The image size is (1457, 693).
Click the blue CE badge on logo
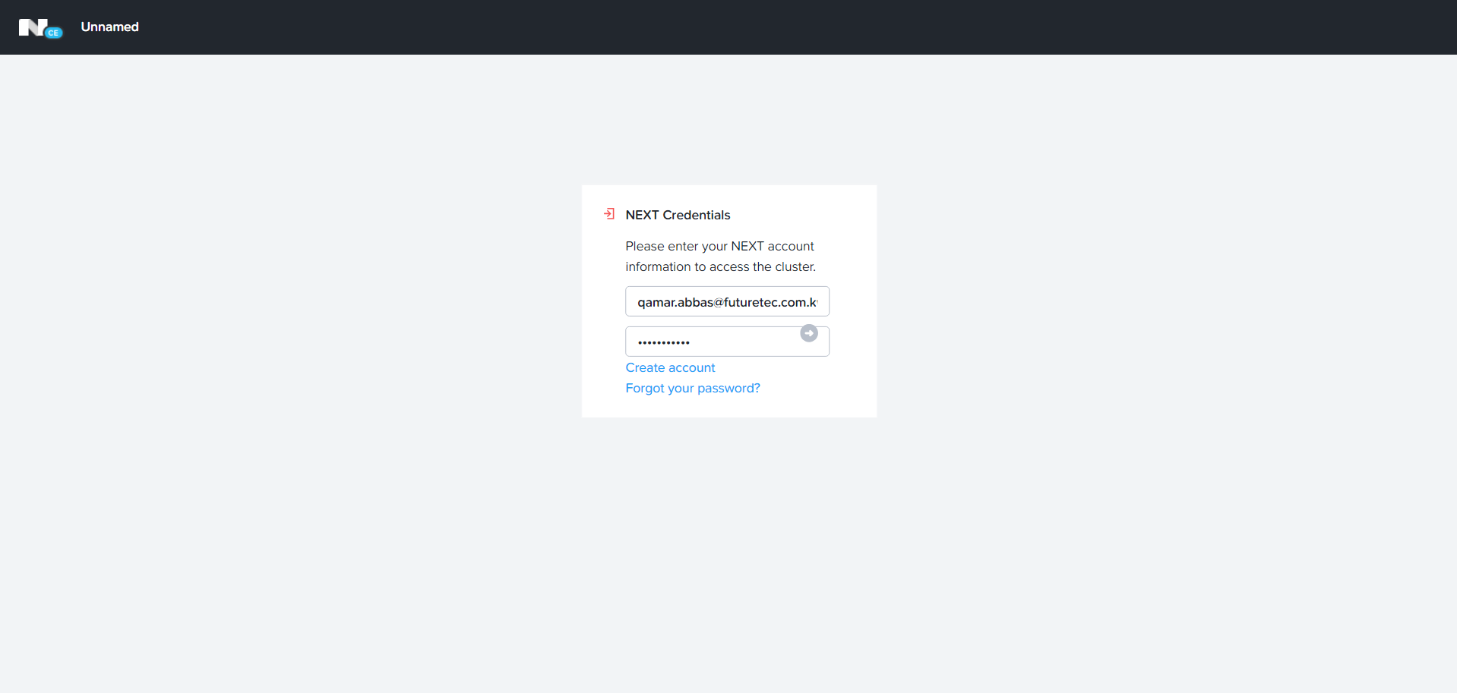coord(53,33)
